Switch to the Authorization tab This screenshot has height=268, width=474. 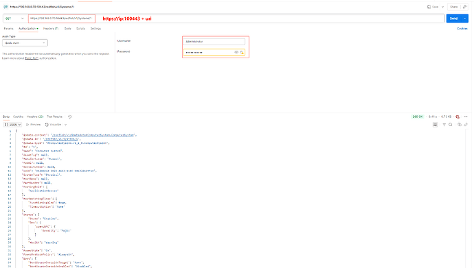[28, 28]
